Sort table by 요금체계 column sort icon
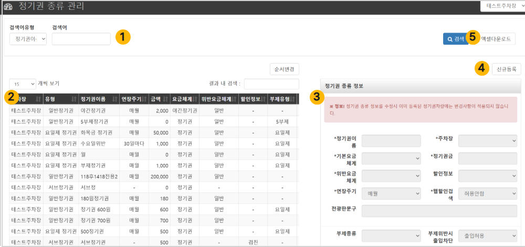The image size is (525, 247). pyautogui.click(x=194, y=99)
